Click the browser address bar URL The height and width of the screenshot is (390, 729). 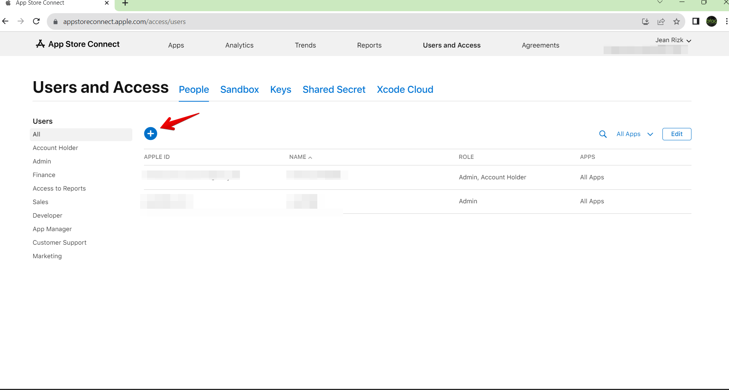point(124,22)
